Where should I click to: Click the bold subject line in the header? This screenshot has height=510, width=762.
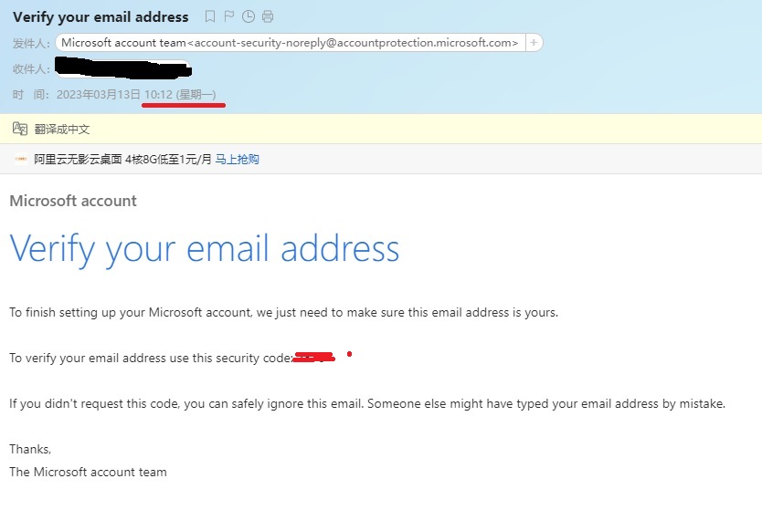point(101,16)
